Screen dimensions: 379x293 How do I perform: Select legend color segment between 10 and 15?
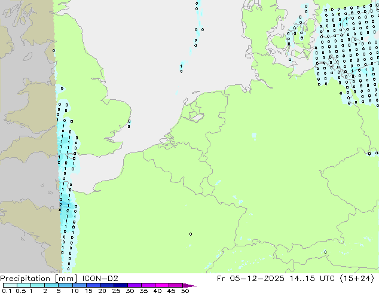pyautogui.click(x=79, y=285)
